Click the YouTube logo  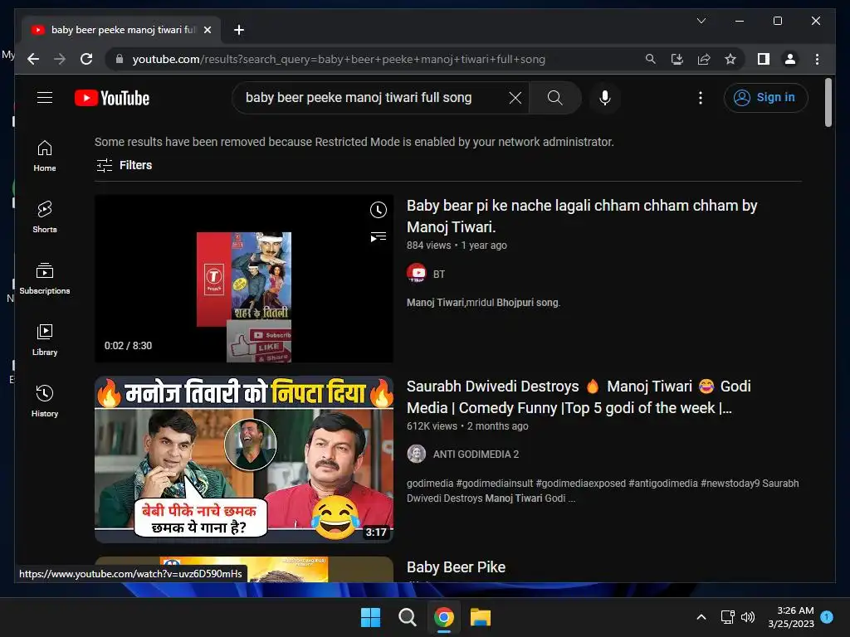[x=112, y=98]
